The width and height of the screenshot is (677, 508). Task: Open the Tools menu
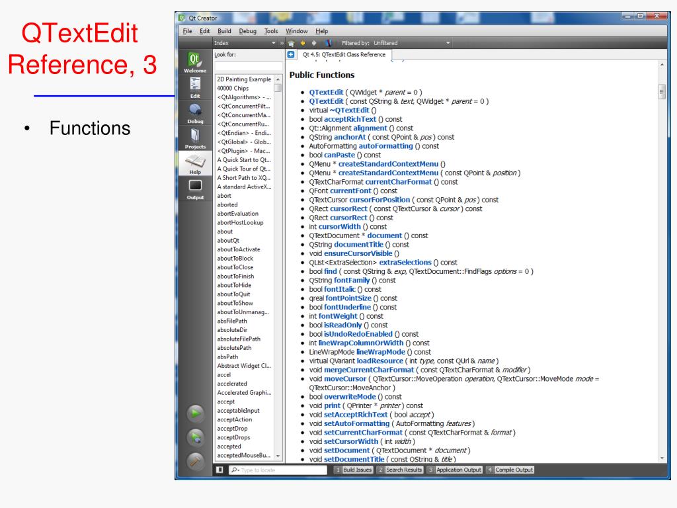point(271,31)
